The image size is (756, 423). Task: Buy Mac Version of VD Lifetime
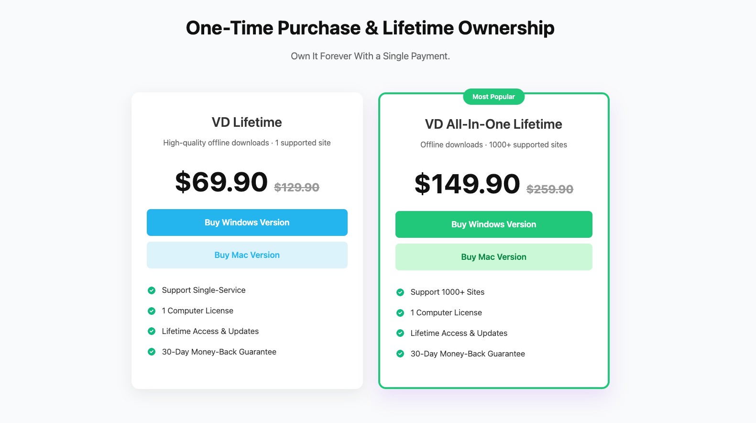pyautogui.click(x=247, y=255)
